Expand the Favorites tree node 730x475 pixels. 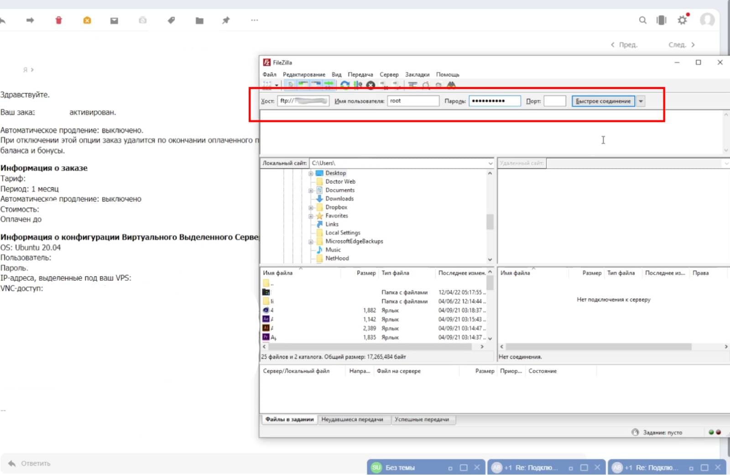pos(311,216)
